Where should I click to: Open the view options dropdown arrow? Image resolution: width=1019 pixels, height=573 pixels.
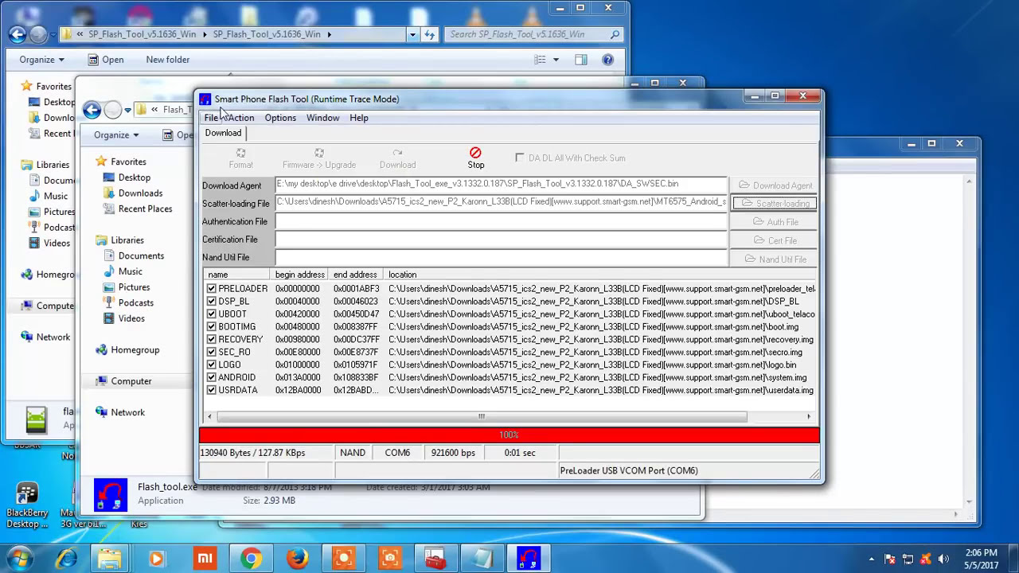(556, 60)
